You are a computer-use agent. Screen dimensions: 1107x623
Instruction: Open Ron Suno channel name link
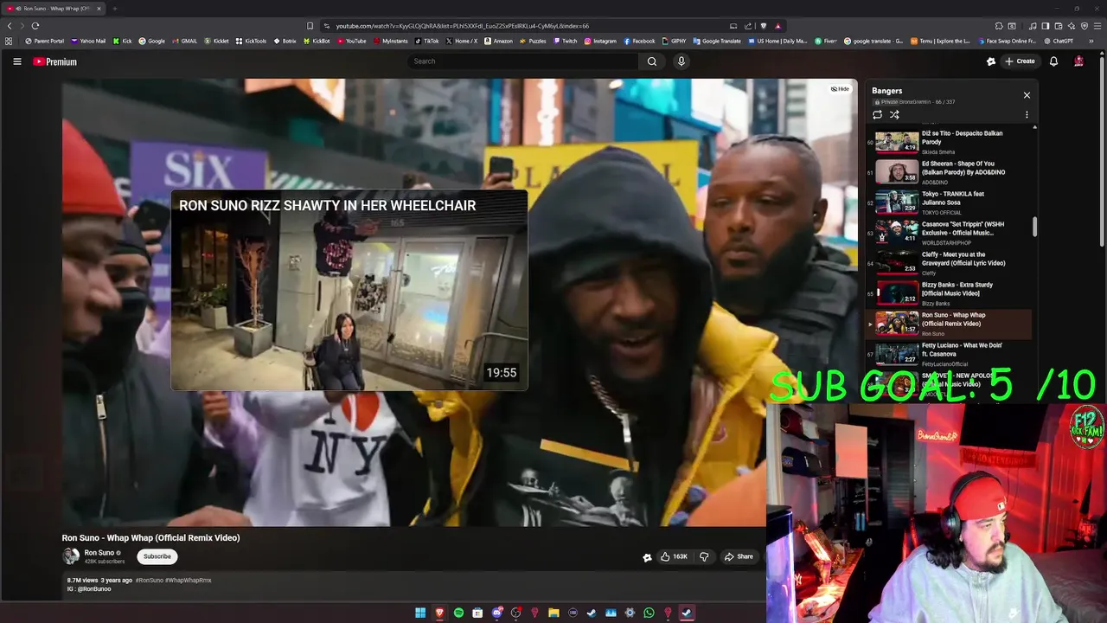(99, 553)
